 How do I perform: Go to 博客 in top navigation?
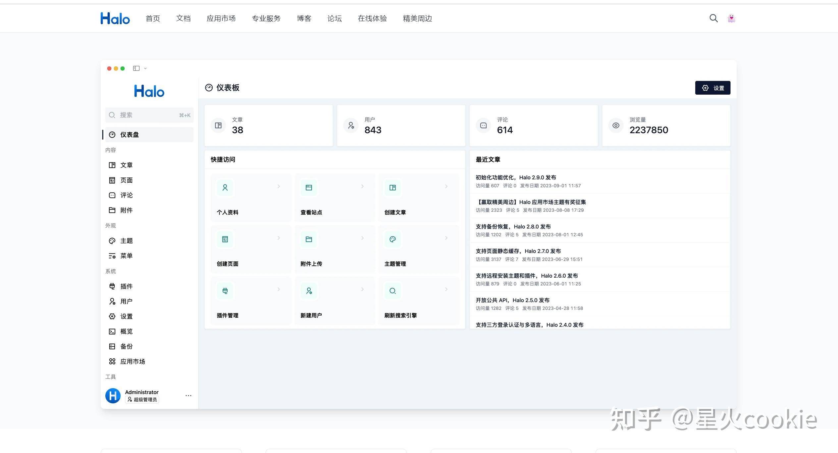coord(304,19)
